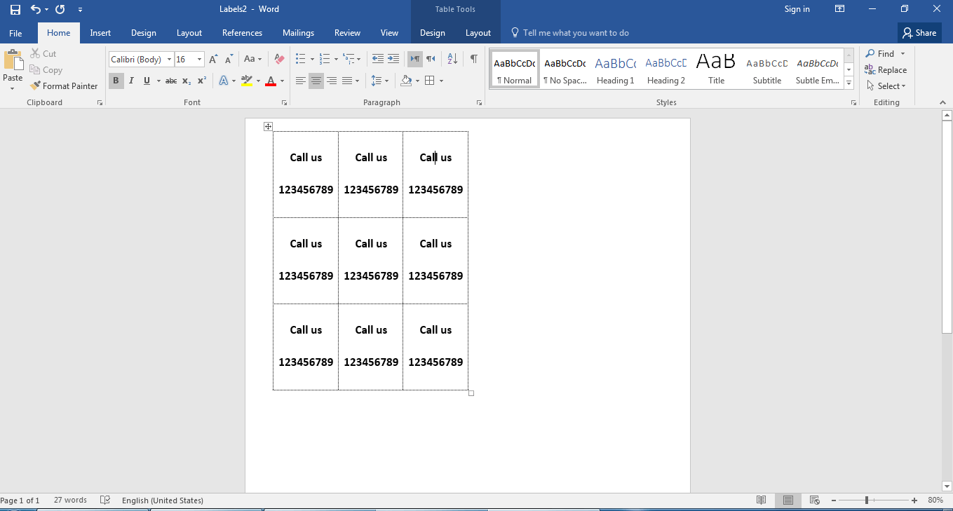Screen dimensions: 953x511
Task: Click Clear All Formatting eraser icon
Action: (279, 60)
